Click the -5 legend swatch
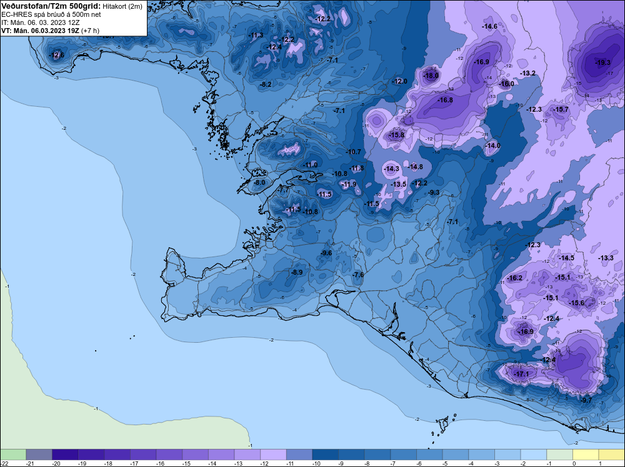This screenshot has width=625, height=467. (456, 455)
